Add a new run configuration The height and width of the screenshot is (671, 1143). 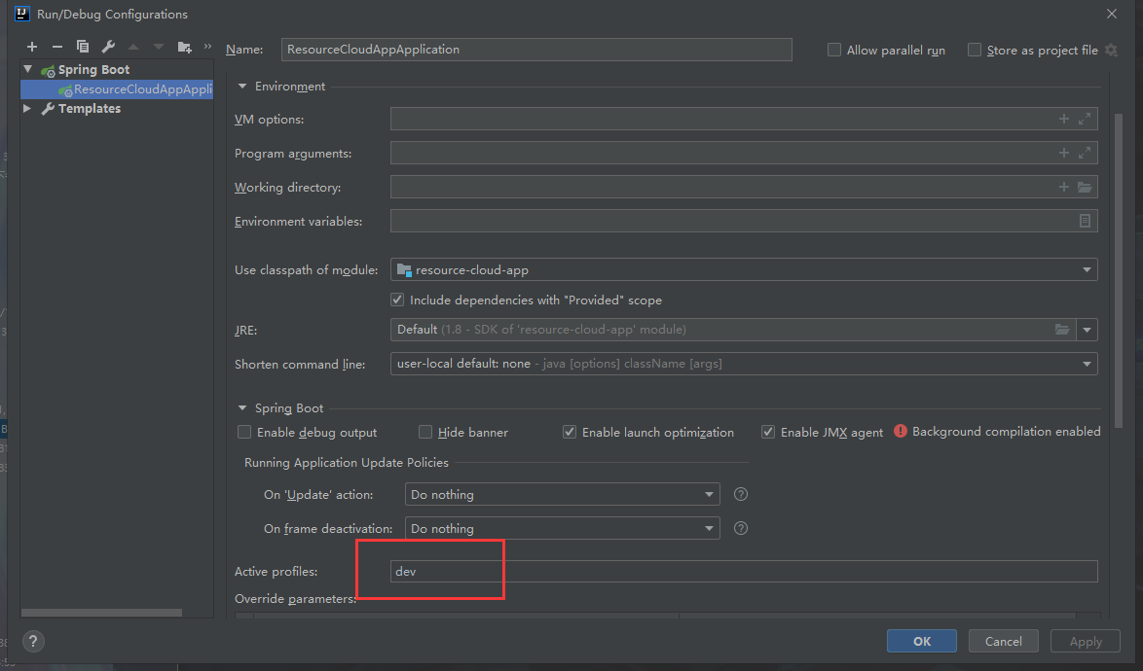[x=31, y=46]
